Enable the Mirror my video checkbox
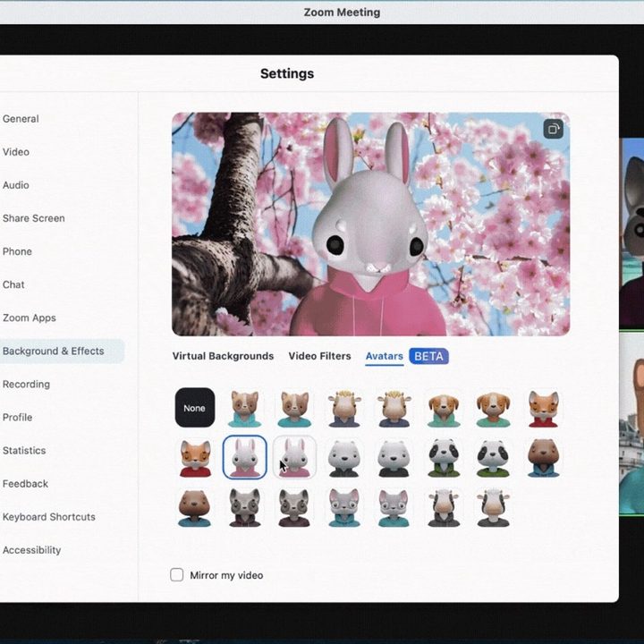644x644 pixels. click(176, 574)
